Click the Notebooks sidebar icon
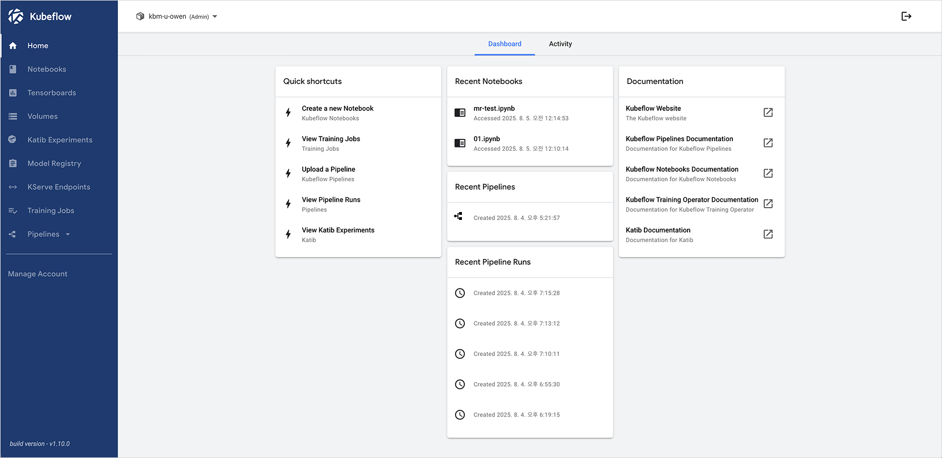 (x=13, y=69)
